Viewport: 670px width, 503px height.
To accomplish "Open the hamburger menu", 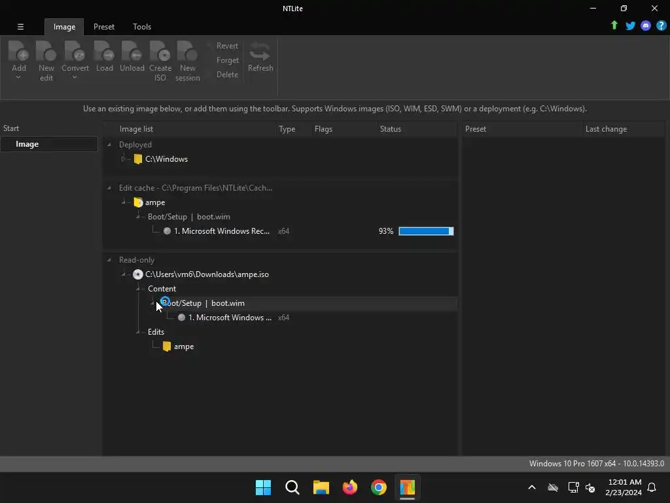I will 20,26.
